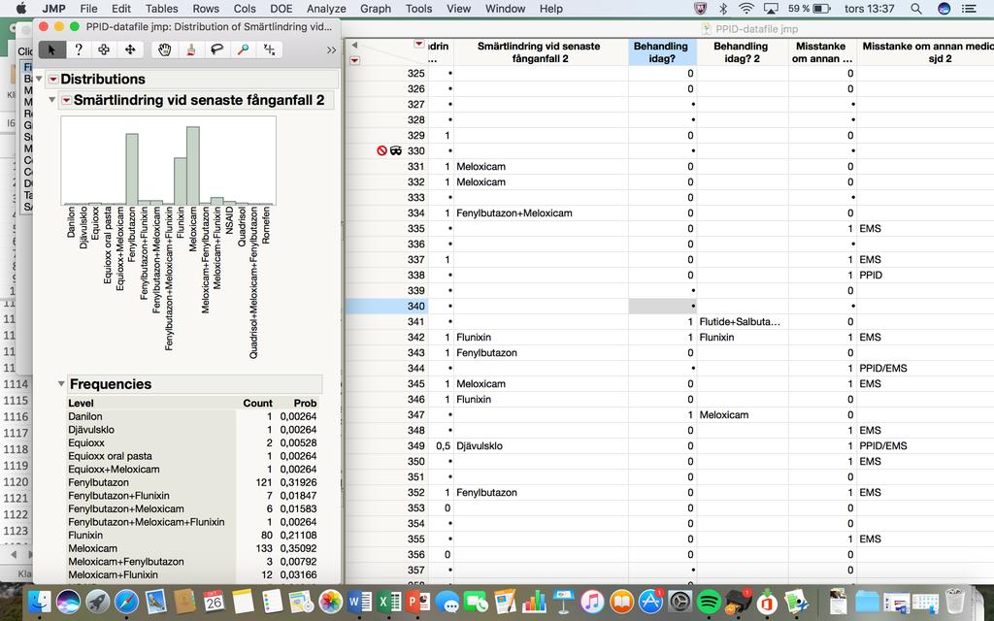The image size is (994, 621).
Task: Click the Fenylbutazon histogram bar
Action: (132, 169)
